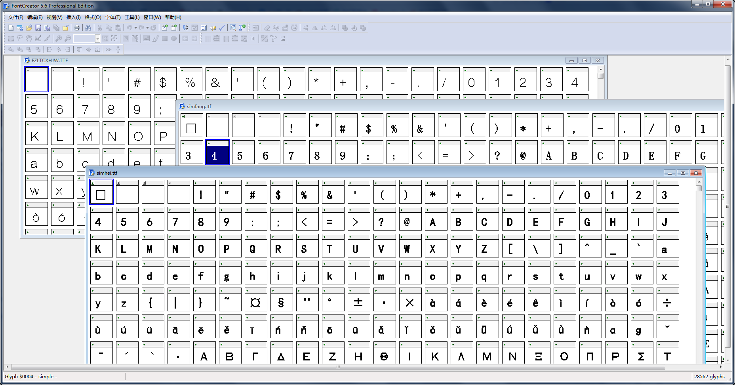The width and height of the screenshot is (735, 385).
Task: Activate the simfang.ttf window title bar
Action: (x=356, y=106)
